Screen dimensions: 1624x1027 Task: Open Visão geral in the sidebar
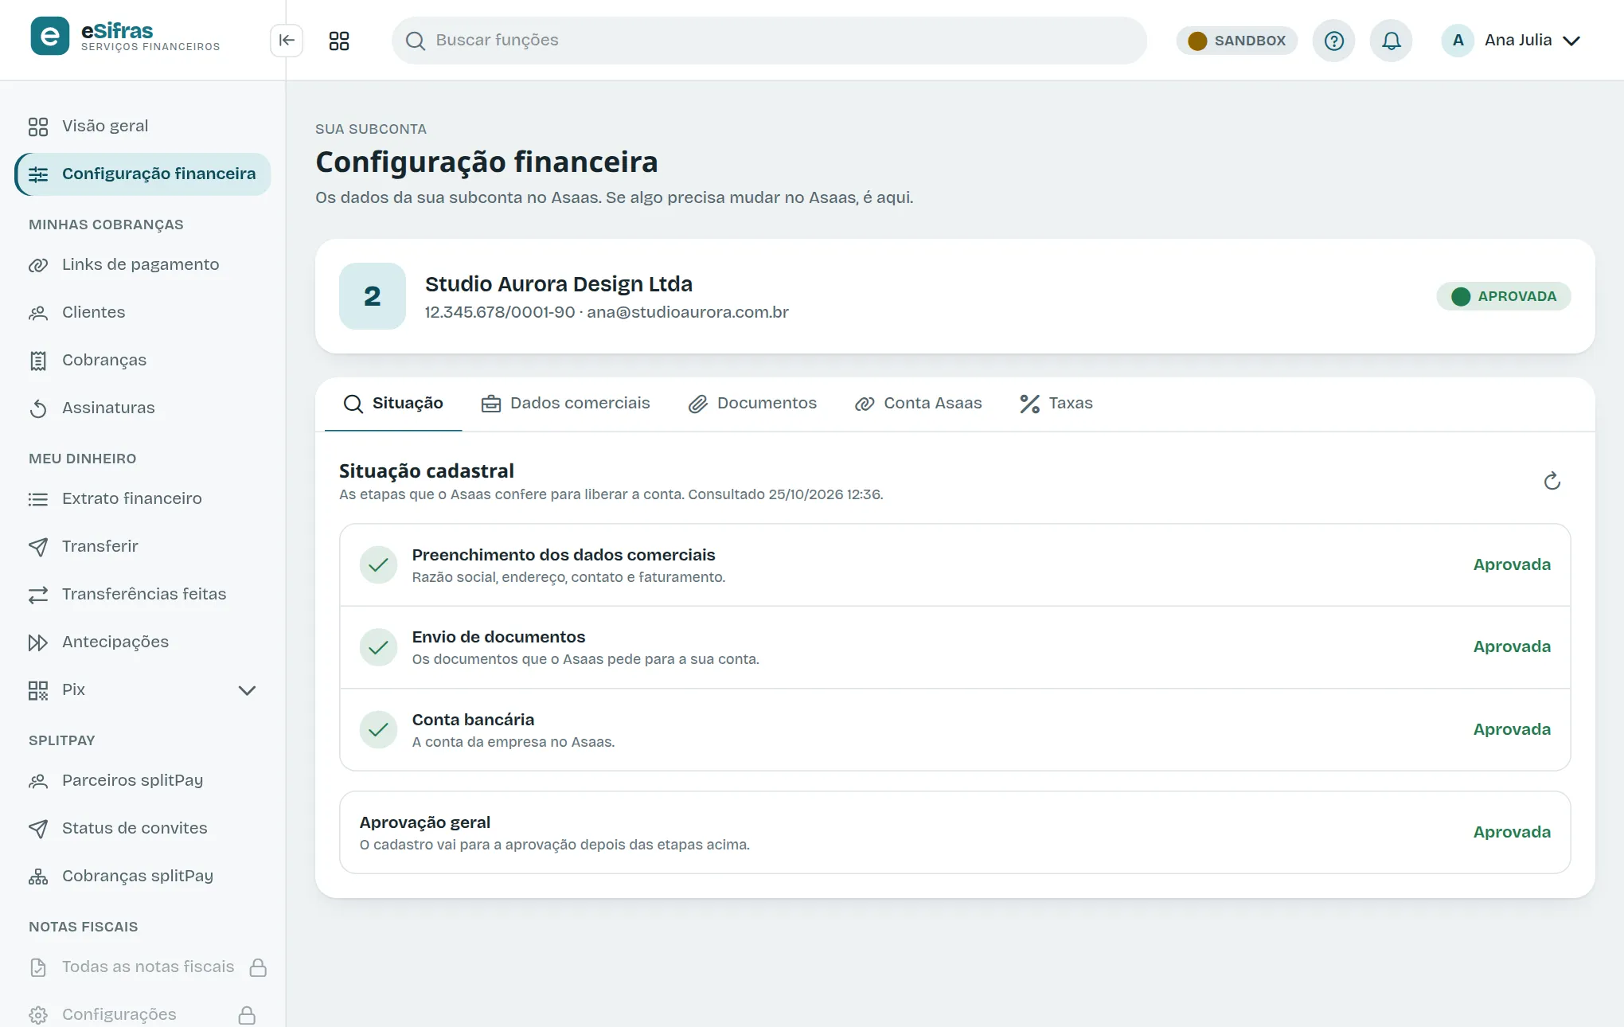click(x=142, y=126)
